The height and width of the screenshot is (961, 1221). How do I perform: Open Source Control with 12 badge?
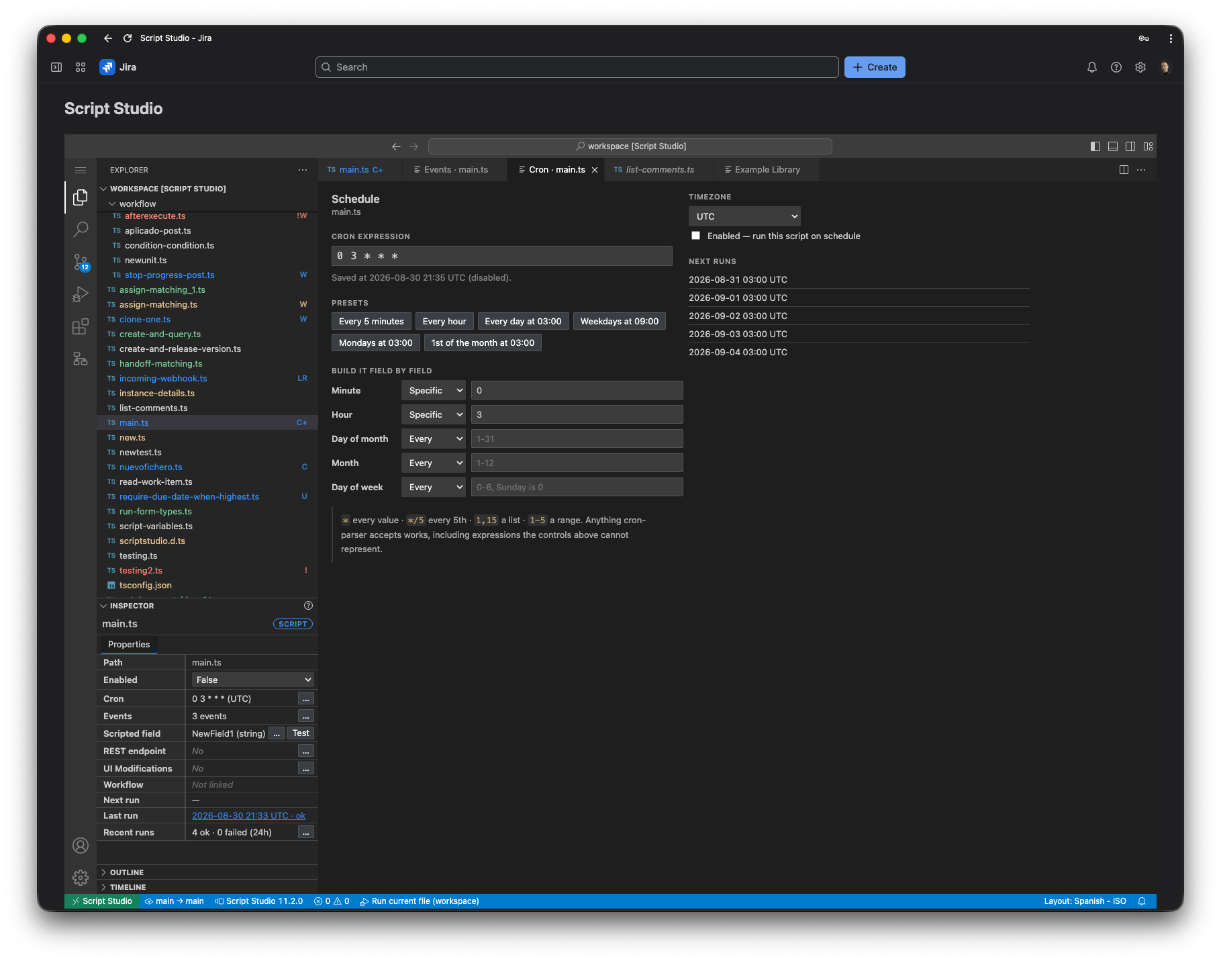[x=81, y=262]
